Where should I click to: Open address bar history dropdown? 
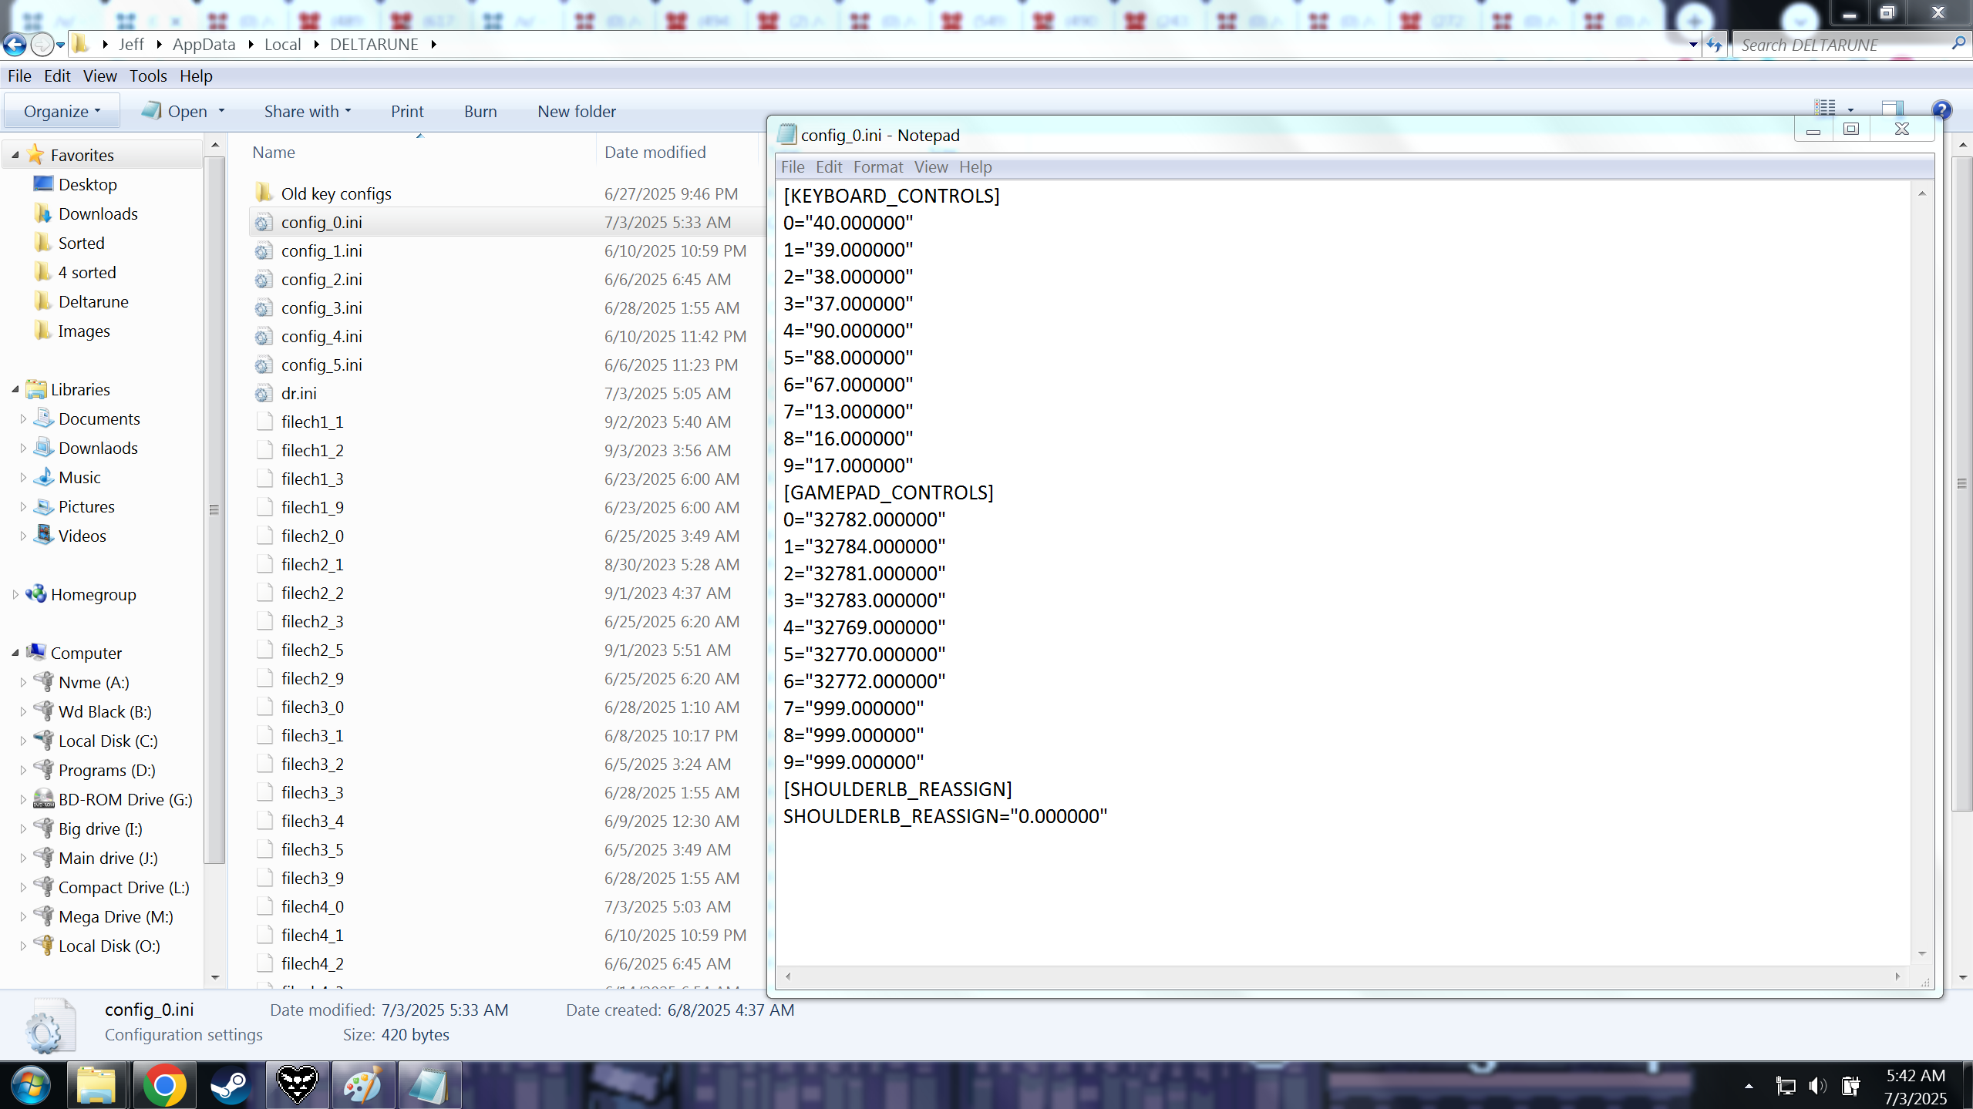[1693, 45]
